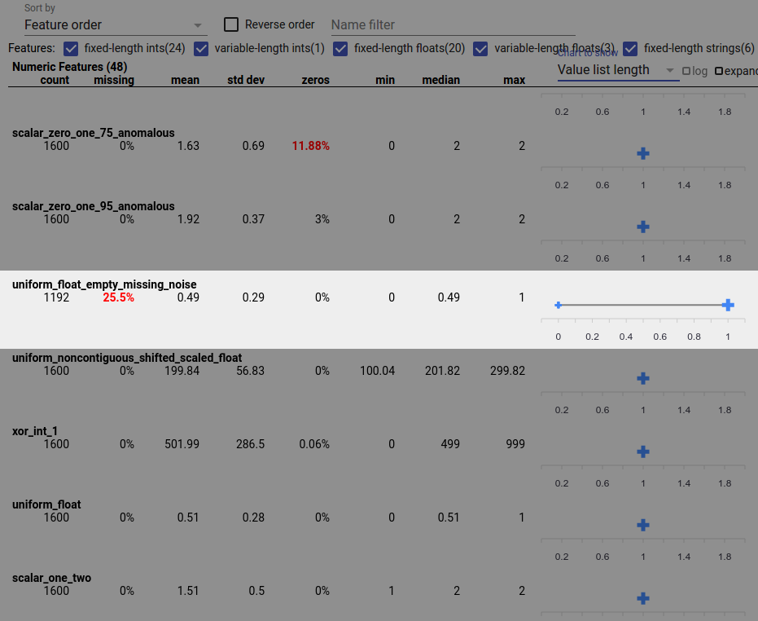Click the plus marker on uniform_noncontiguous_shifted_scaled_float chart
The image size is (758, 621).
(x=643, y=378)
